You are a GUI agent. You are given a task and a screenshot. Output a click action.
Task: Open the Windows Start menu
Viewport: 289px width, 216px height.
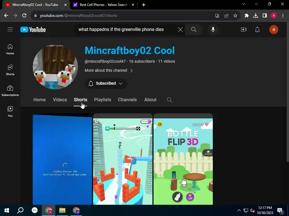[7, 210]
